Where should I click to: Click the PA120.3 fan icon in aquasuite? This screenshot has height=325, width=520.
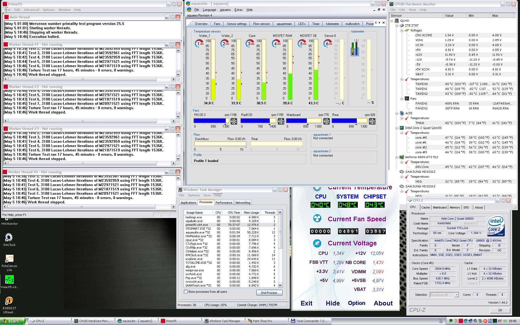(x=234, y=121)
